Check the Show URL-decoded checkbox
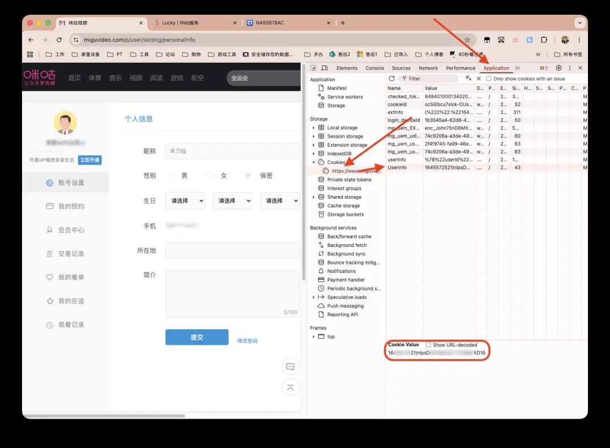Screen dimensions: 610x448 [428, 345]
